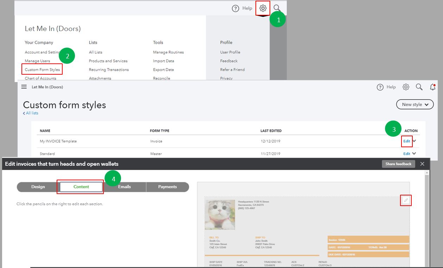Click the search magnifier in top settings panel

tap(277, 8)
